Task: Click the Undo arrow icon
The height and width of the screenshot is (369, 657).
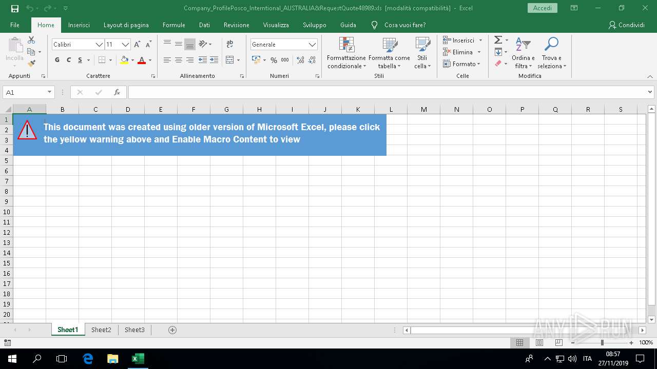Action: pyautogui.click(x=30, y=8)
